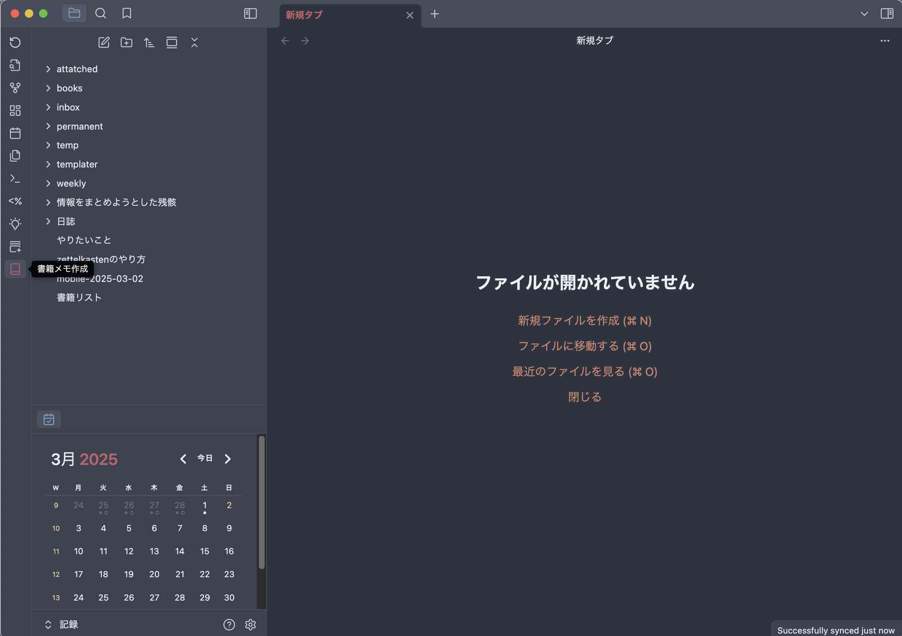Click the 書籍メモ作成 book icon
Image resolution: width=902 pixels, height=636 pixels.
pos(15,269)
